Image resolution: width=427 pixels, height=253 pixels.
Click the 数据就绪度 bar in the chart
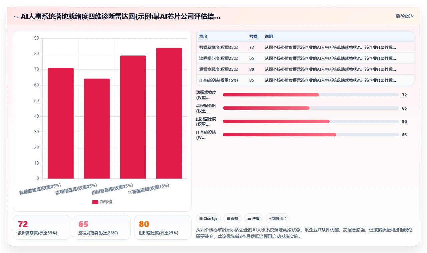pyautogui.click(x=61, y=123)
